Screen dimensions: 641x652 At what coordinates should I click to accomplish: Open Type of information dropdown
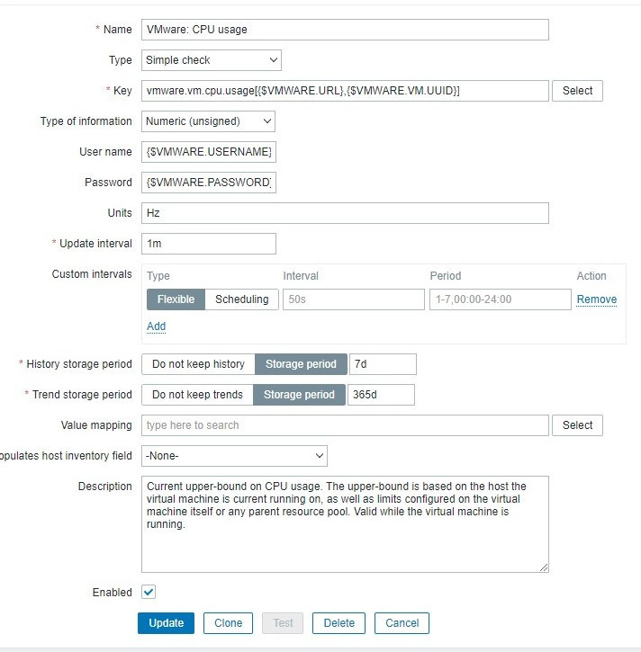208,121
